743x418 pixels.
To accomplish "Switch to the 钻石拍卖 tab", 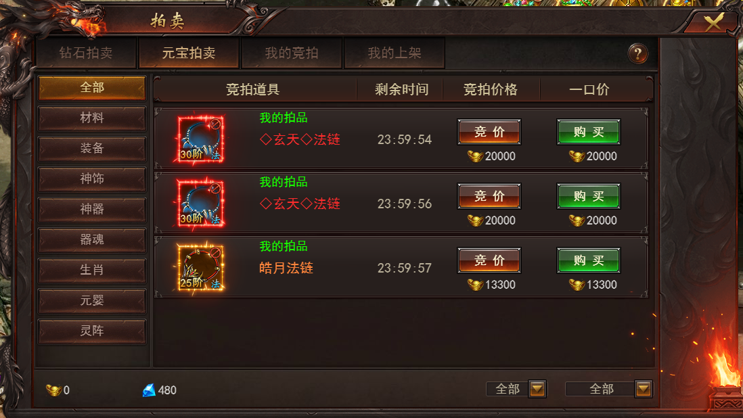I will [x=86, y=53].
